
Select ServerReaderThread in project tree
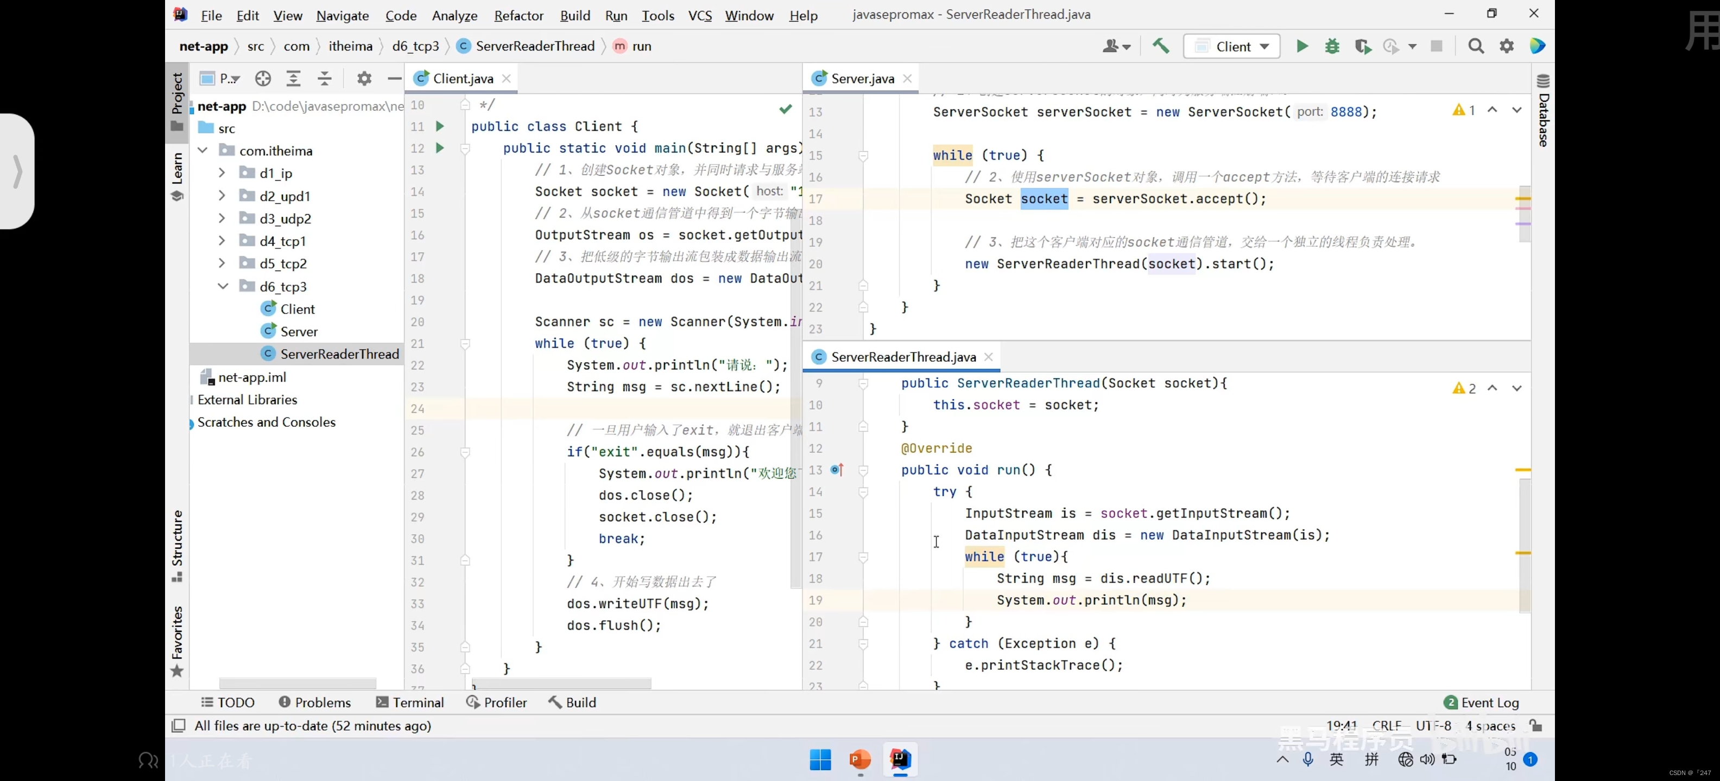point(339,354)
